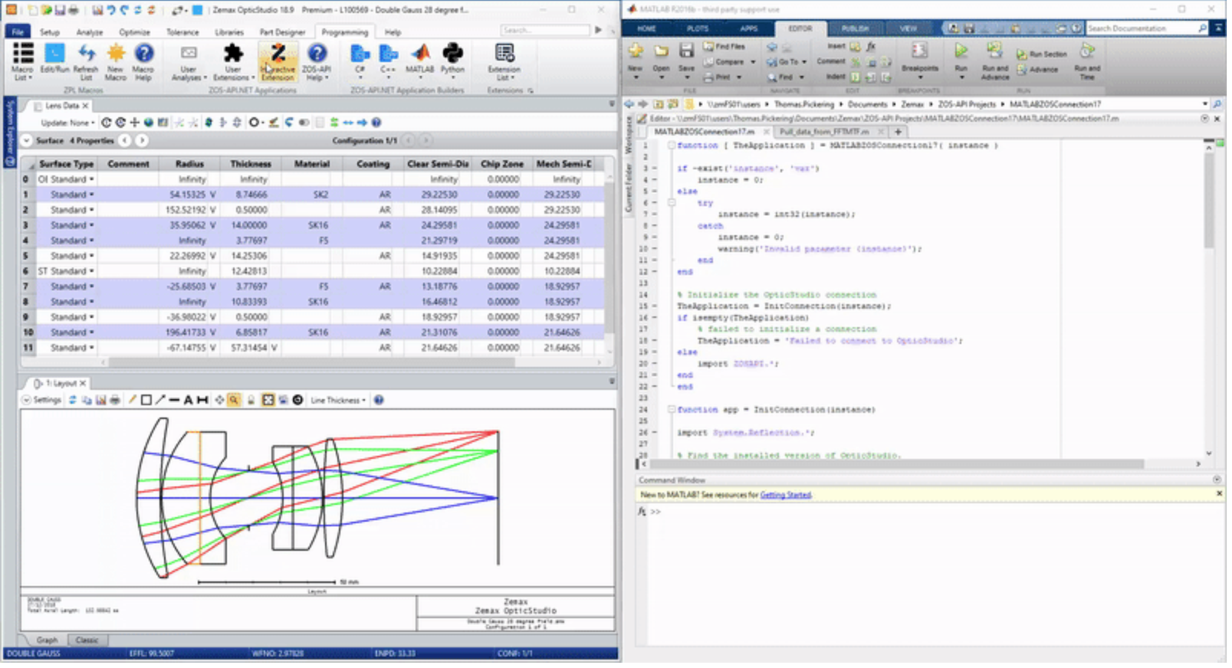This screenshot has width=1232, height=668.
Task: Open the Extension List dropdown
Action: pyautogui.click(x=504, y=61)
